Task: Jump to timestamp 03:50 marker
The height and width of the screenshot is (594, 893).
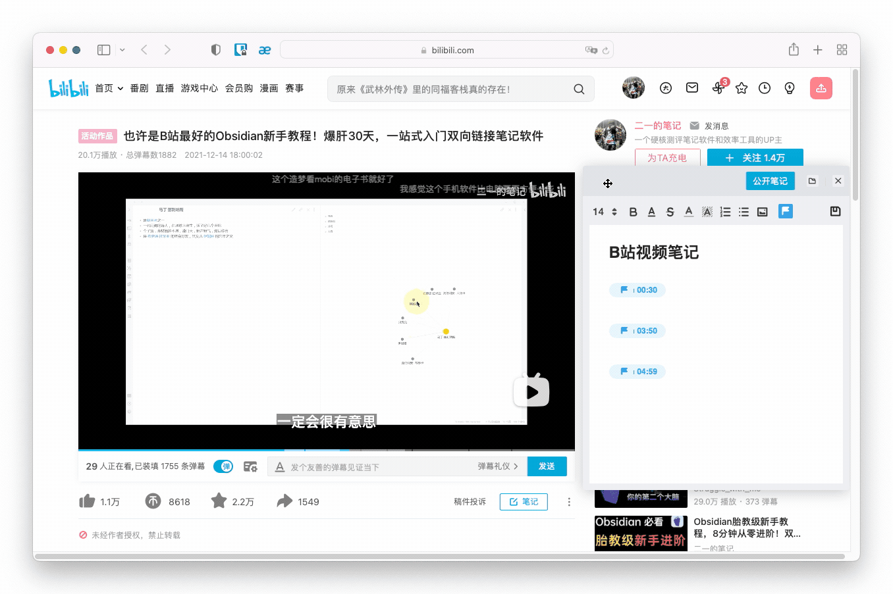Action: click(637, 331)
